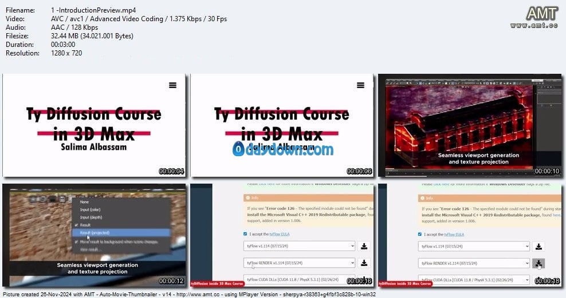Click tyFlow v1.114 download icon in 00:00:16 frame
This screenshot has height=298, width=566.
tap(364, 246)
